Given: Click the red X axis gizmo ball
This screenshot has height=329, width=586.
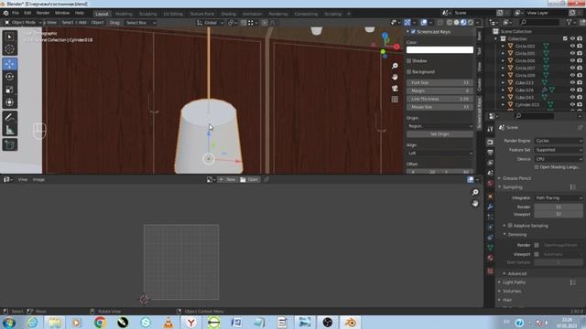Looking at the screenshot, I should coord(396,47).
